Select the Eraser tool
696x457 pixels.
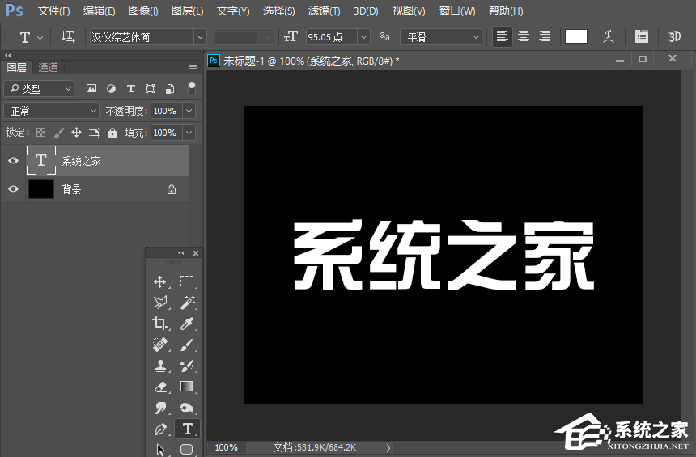160,387
